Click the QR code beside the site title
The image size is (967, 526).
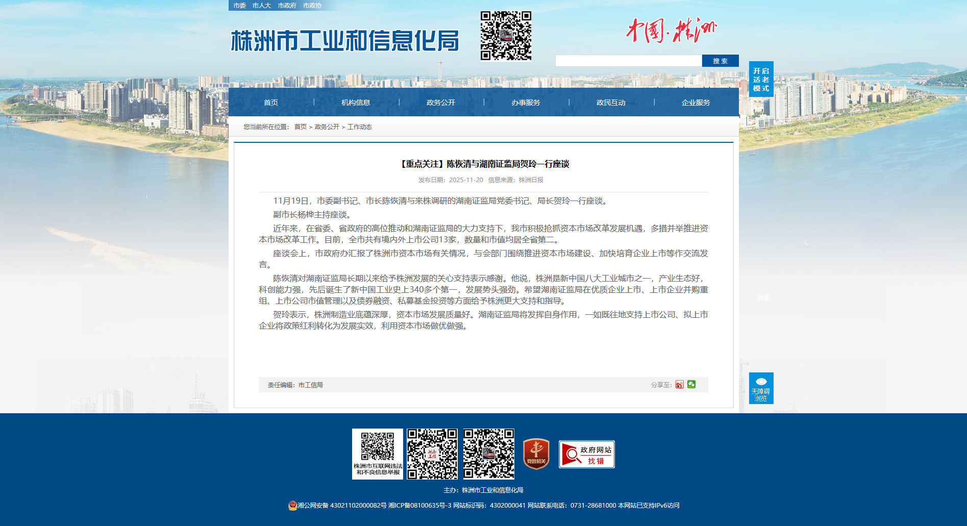point(505,36)
